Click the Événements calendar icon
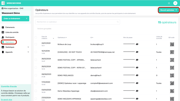The height and width of the screenshot is (101, 180). point(3,27)
